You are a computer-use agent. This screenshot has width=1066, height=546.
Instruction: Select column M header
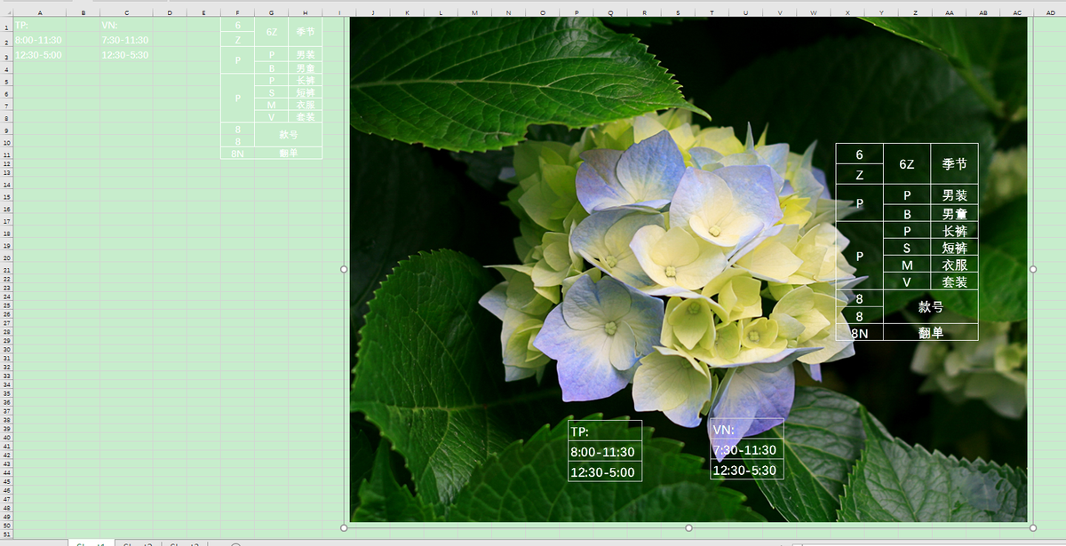tap(474, 12)
